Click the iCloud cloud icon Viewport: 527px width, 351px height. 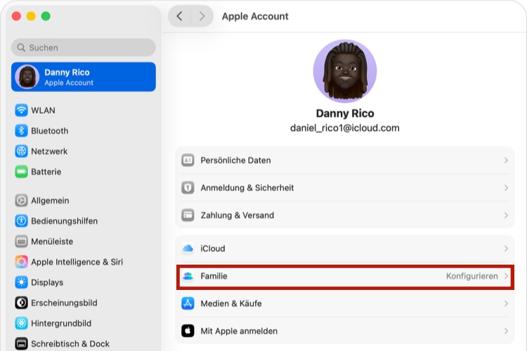pyautogui.click(x=188, y=249)
